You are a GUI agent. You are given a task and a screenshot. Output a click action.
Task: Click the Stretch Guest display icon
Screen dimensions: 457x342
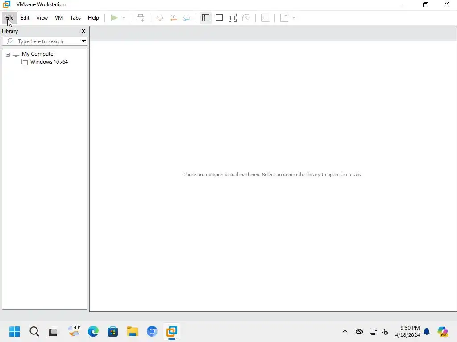click(284, 18)
